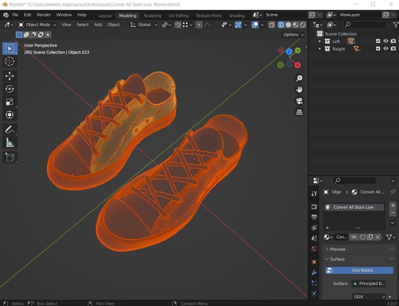This screenshot has height=306, width=399.
Task: Switch to rendered shading mode
Action: pyautogui.click(x=303, y=25)
